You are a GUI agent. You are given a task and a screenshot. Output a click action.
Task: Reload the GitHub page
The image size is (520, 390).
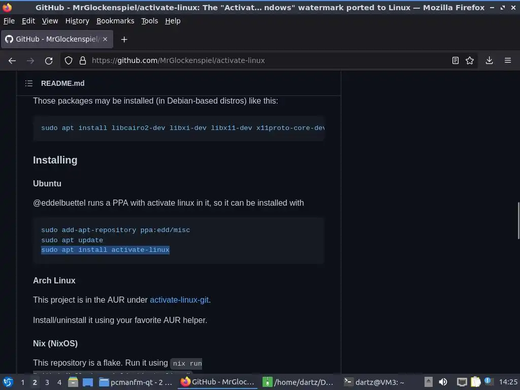pyautogui.click(x=49, y=61)
